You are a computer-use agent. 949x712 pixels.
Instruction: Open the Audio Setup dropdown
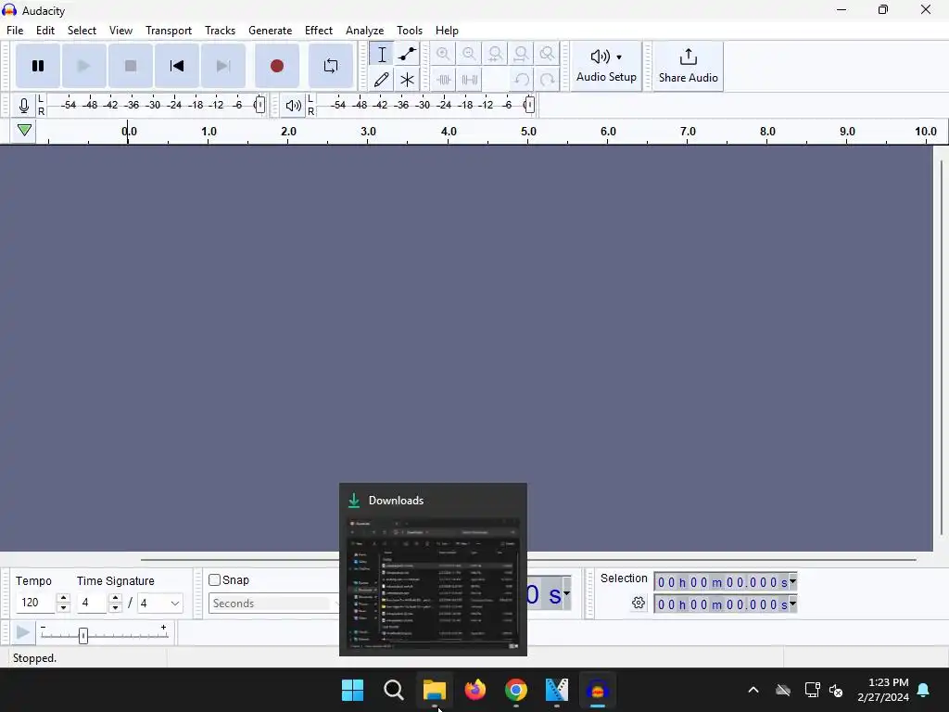pyautogui.click(x=606, y=66)
